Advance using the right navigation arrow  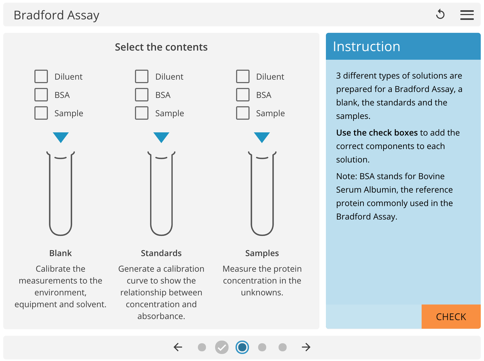[306, 347]
